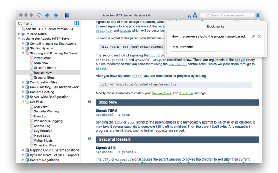The image size is (278, 173).
Task: Click the Starting Apache tree label
Action: 41,48
